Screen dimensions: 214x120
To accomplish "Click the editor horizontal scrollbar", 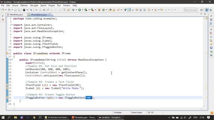I will (x=108, y=109).
